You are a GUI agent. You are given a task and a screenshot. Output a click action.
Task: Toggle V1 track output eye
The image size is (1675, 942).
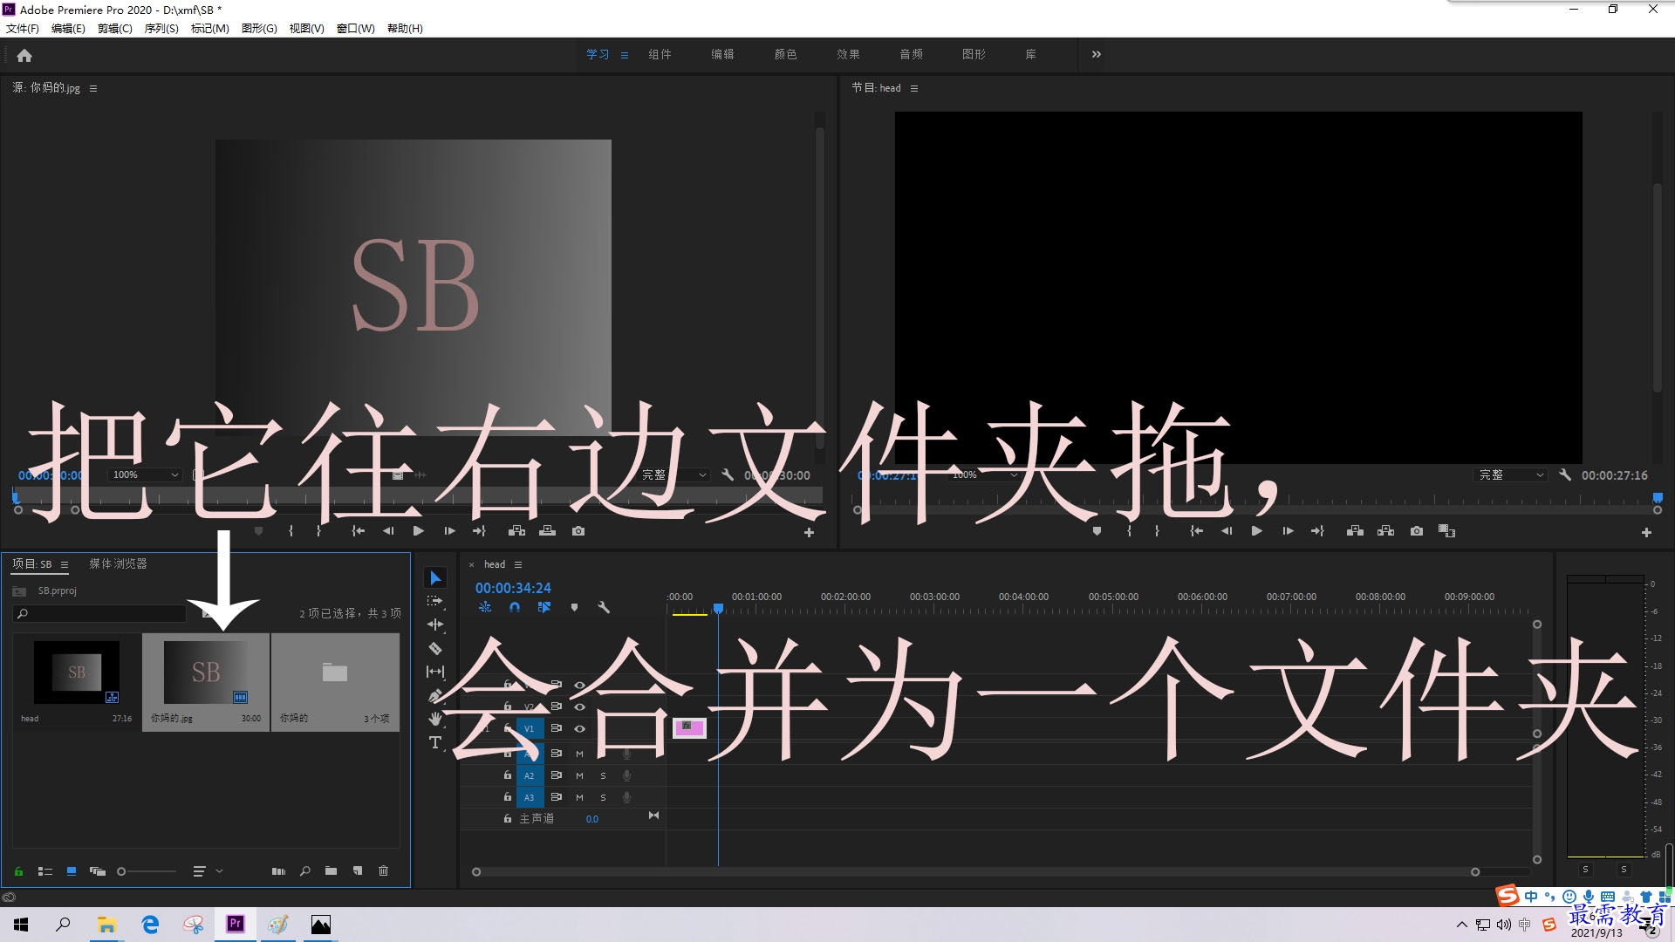tap(579, 728)
